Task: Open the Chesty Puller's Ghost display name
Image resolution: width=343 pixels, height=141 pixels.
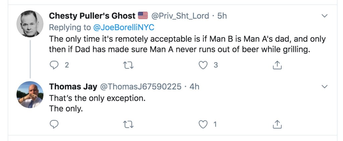Action: [92, 16]
